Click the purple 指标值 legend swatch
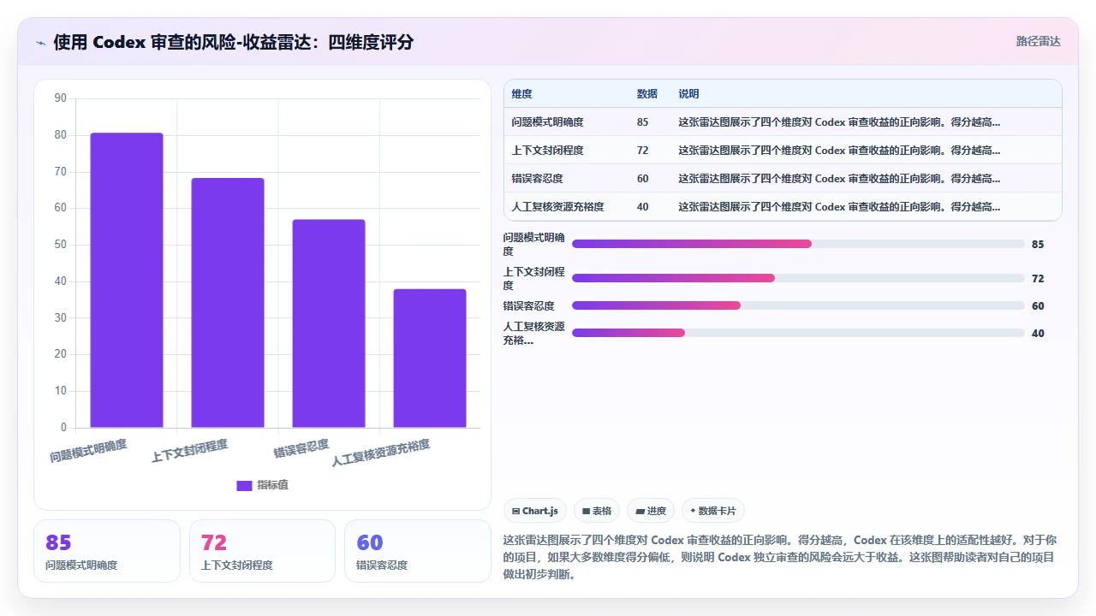The width and height of the screenshot is (1096, 616). (x=244, y=486)
